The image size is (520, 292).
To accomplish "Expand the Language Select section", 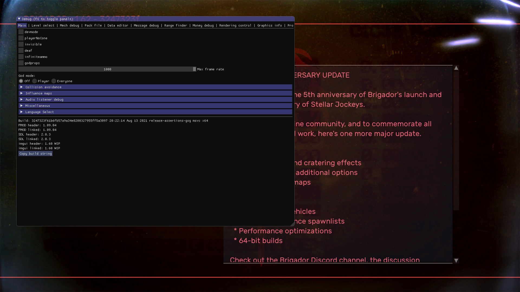I will click(x=155, y=112).
